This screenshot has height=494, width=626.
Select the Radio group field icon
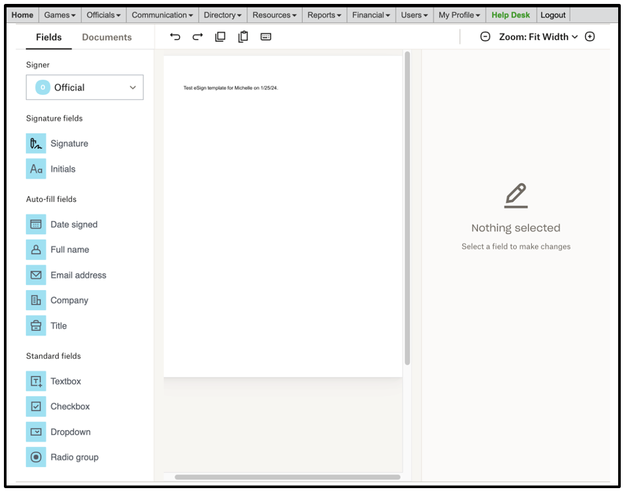tap(36, 457)
